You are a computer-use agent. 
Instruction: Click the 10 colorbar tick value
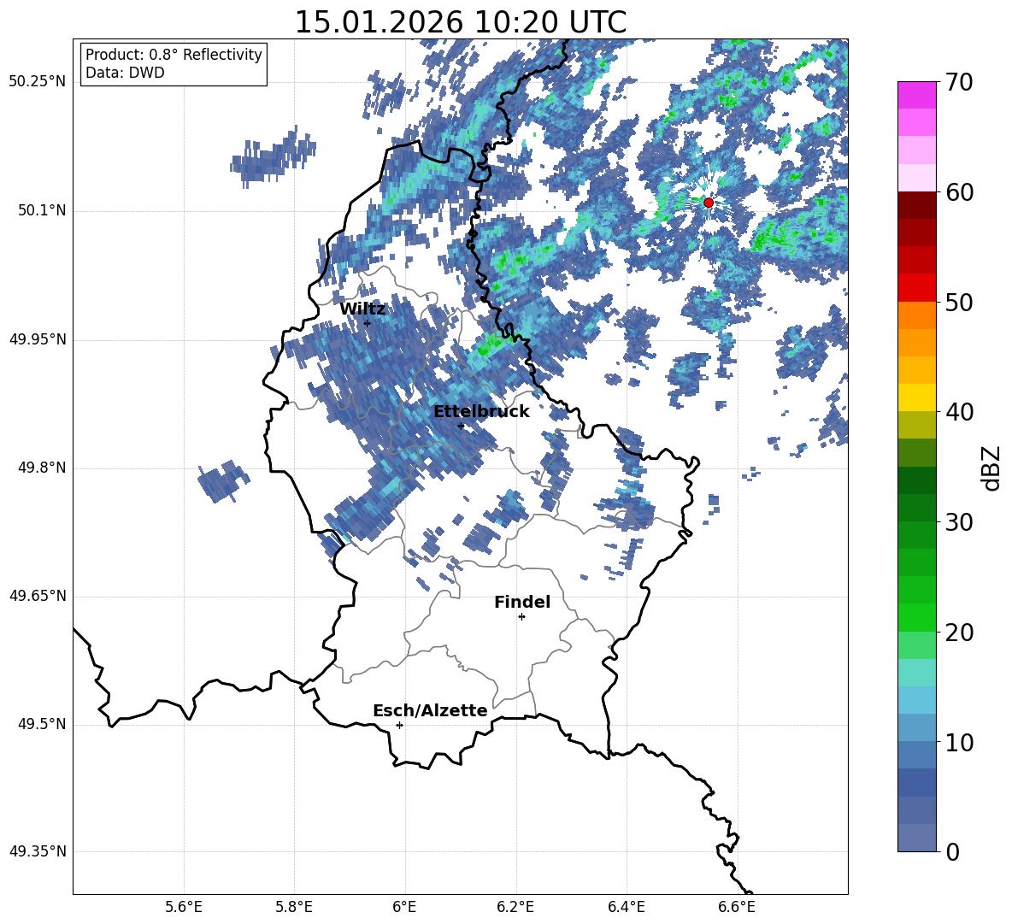[x=960, y=743]
